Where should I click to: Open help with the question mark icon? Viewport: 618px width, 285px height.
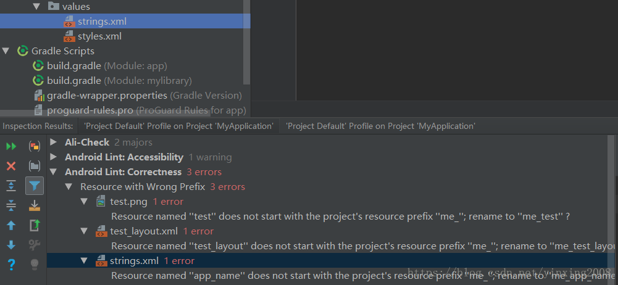pyautogui.click(x=12, y=265)
